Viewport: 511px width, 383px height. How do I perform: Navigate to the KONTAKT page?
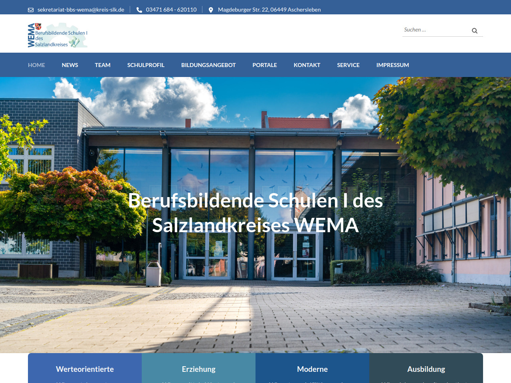click(x=307, y=65)
